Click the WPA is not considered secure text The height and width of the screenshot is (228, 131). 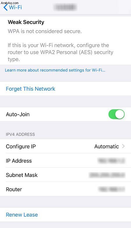pos(45,31)
